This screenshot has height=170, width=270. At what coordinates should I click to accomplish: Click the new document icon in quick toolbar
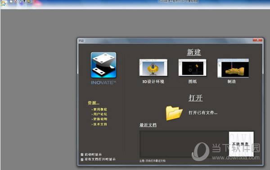click(11, 1)
